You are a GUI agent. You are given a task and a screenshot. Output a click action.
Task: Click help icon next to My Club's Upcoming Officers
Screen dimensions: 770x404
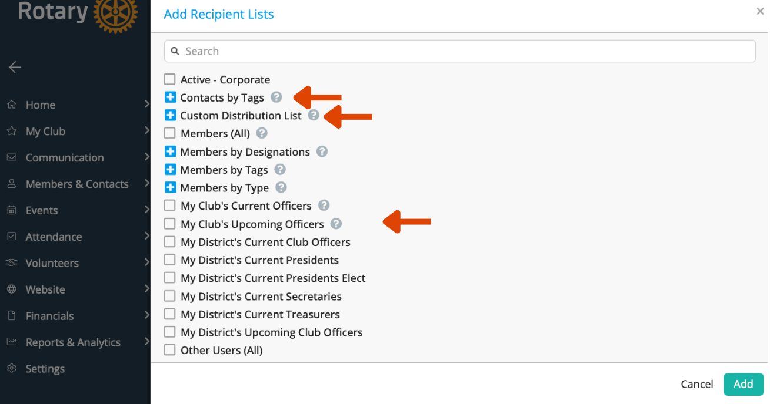pyautogui.click(x=336, y=224)
